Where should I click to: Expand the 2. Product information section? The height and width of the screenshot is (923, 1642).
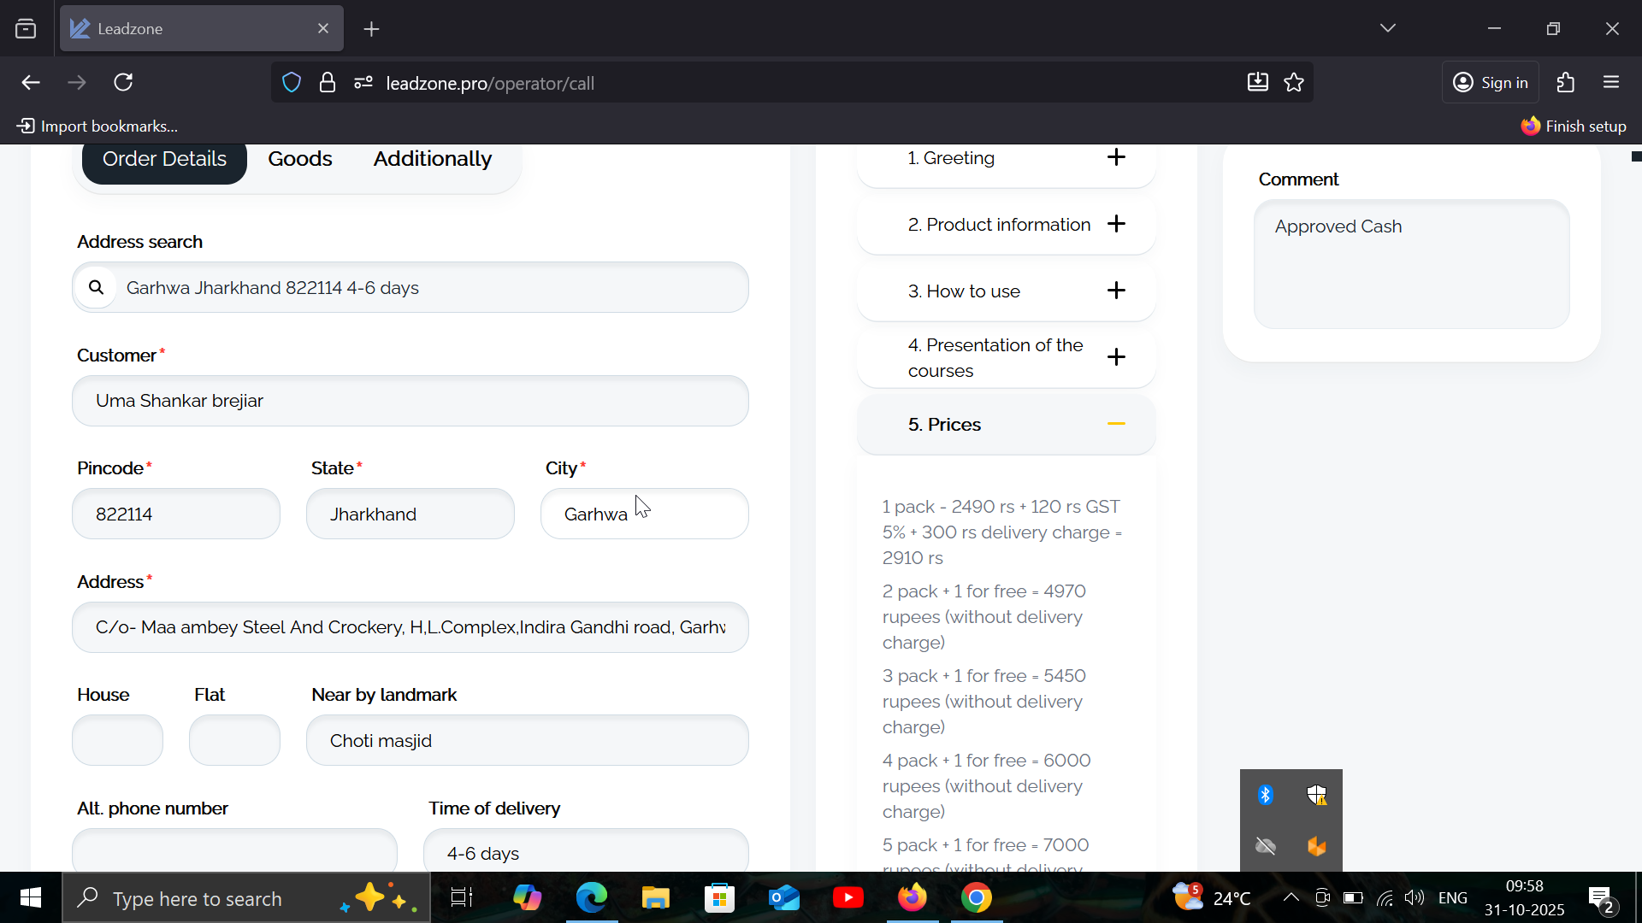[1115, 224]
